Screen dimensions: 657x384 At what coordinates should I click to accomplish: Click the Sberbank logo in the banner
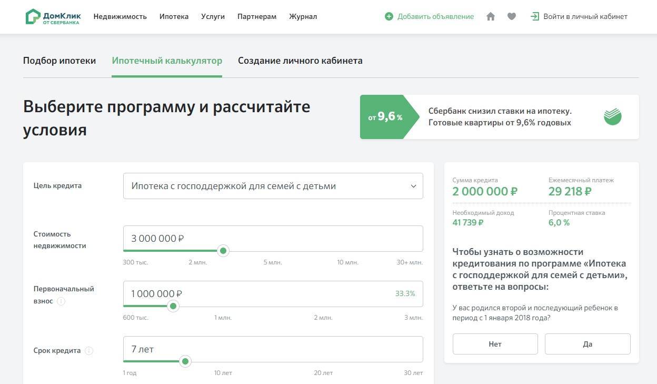(x=612, y=116)
